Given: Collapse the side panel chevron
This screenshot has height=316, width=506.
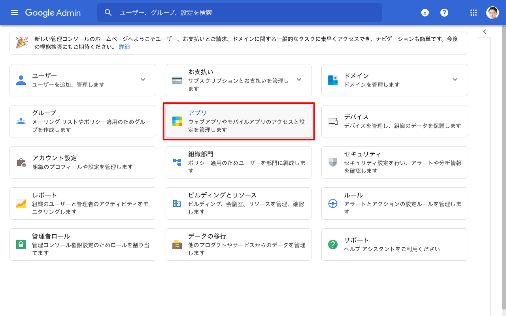Looking at the screenshot, I should pyautogui.click(x=484, y=32).
